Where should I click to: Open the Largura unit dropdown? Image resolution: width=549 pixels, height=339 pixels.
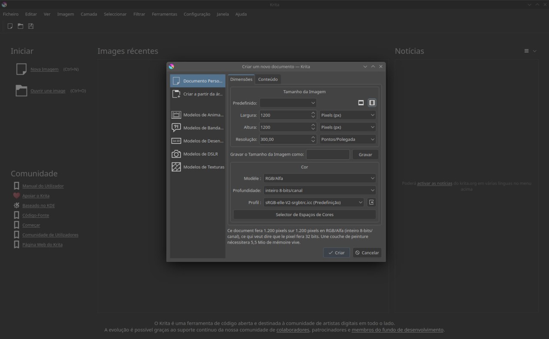[x=348, y=115]
